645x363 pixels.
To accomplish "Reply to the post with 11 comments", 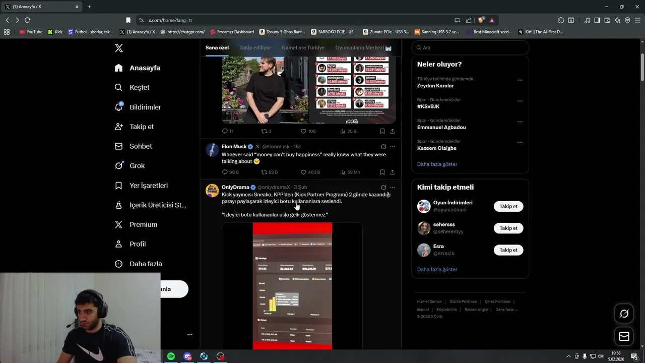I will [x=228, y=131].
